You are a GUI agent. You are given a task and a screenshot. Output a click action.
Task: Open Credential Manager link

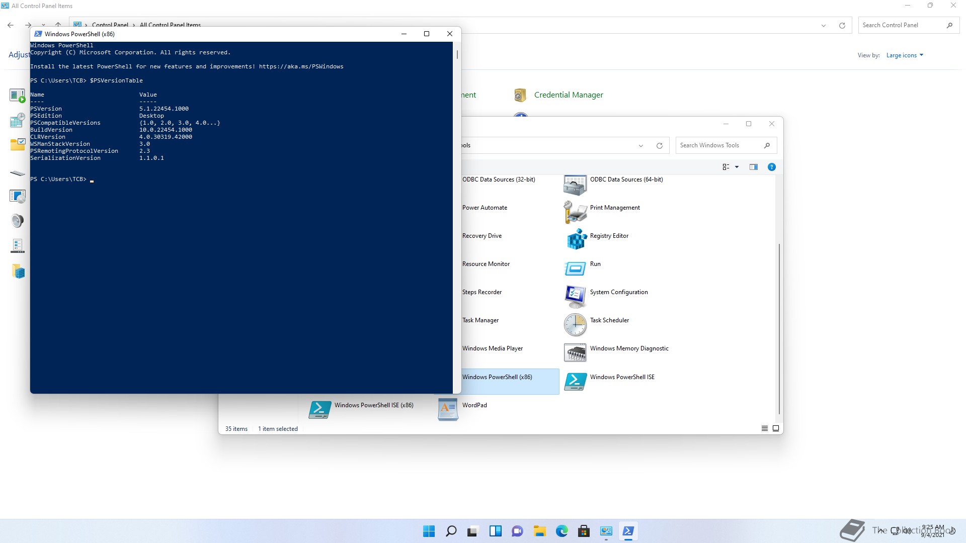tap(569, 95)
